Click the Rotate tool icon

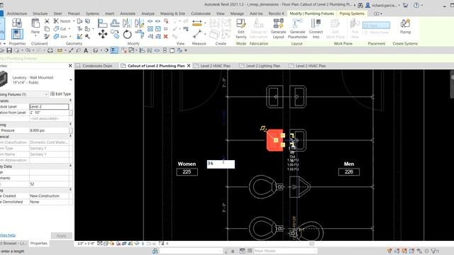127,35
